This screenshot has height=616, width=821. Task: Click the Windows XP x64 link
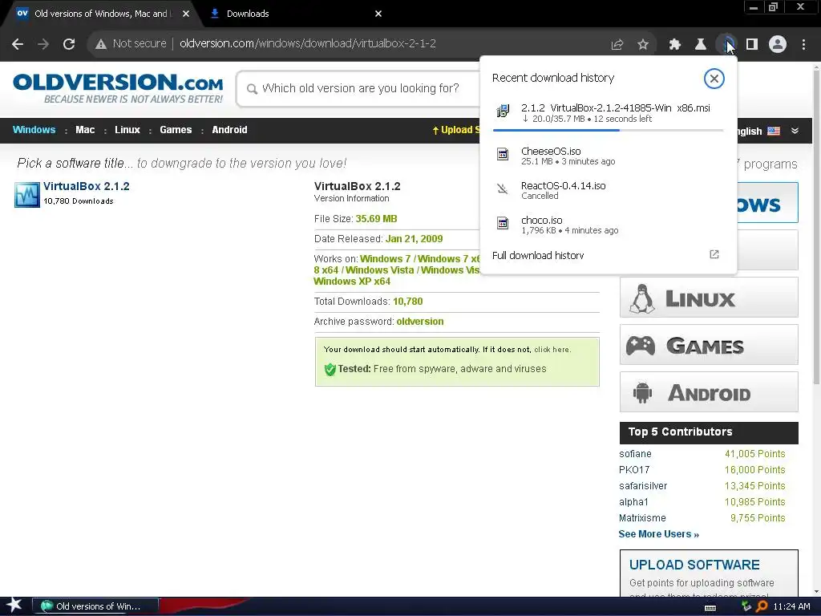(x=352, y=282)
